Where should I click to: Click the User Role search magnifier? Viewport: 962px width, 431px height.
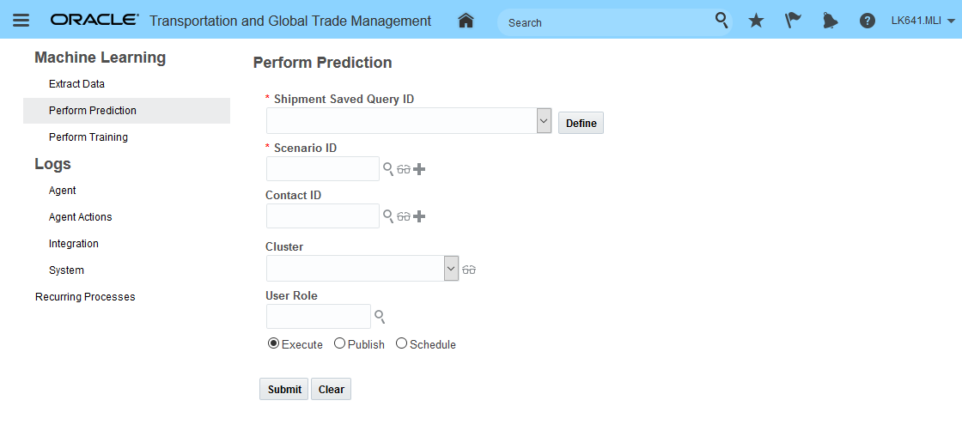click(380, 317)
